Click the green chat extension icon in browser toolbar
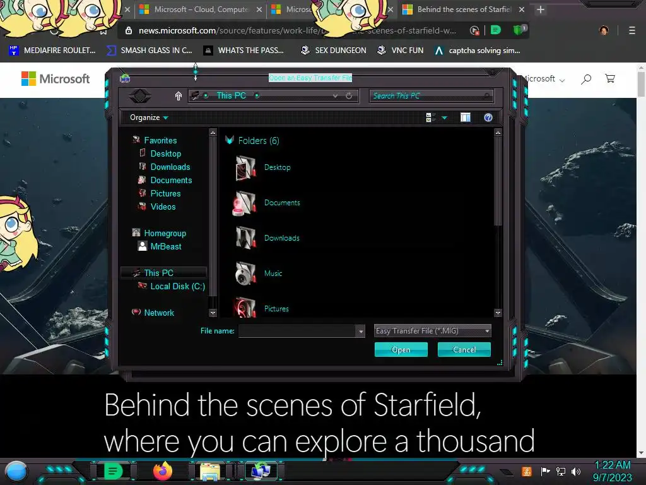Image resolution: width=646 pixels, height=485 pixels. [x=496, y=30]
